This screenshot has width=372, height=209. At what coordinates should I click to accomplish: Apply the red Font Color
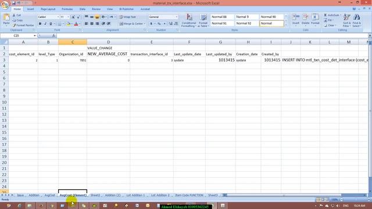click(76, 24)
